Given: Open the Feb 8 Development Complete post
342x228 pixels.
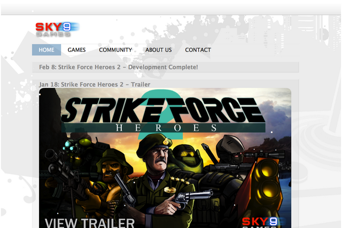Looking at the screenshot, I should (119, 67).
